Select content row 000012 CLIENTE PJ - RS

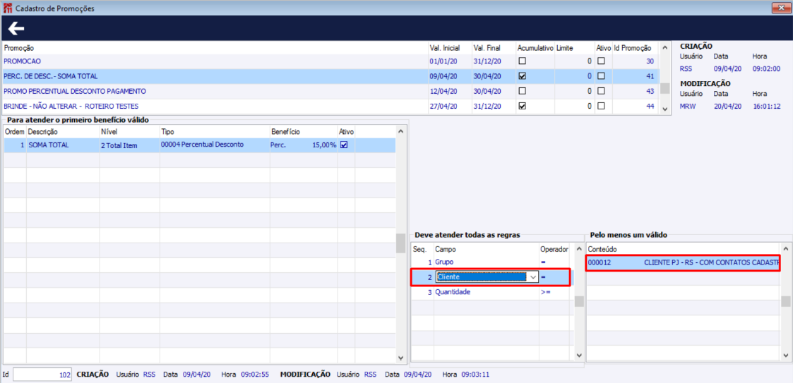(684, 263)
